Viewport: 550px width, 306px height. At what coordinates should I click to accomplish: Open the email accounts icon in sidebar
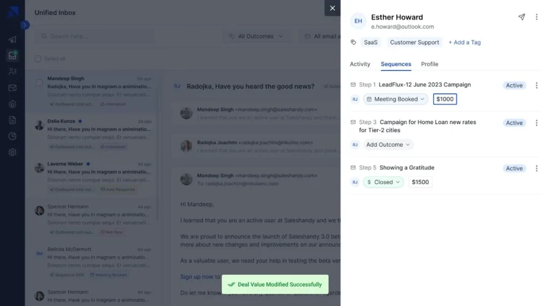pos(12,88)
